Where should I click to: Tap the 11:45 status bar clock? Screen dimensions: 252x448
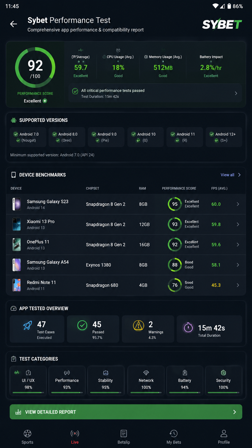point(12,6)
